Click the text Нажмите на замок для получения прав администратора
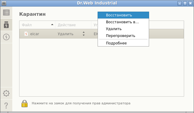This screenshot has height=113, width=194. click(x=81, y=103)
